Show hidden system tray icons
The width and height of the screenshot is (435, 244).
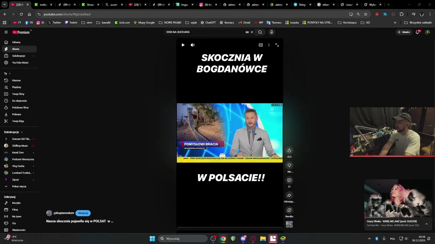pyautogui.click(x=369, y=239)
